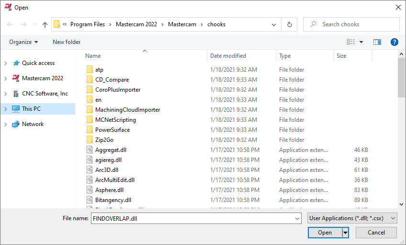Click the CNC Software, Inc building icon

[x=16, y=94]
